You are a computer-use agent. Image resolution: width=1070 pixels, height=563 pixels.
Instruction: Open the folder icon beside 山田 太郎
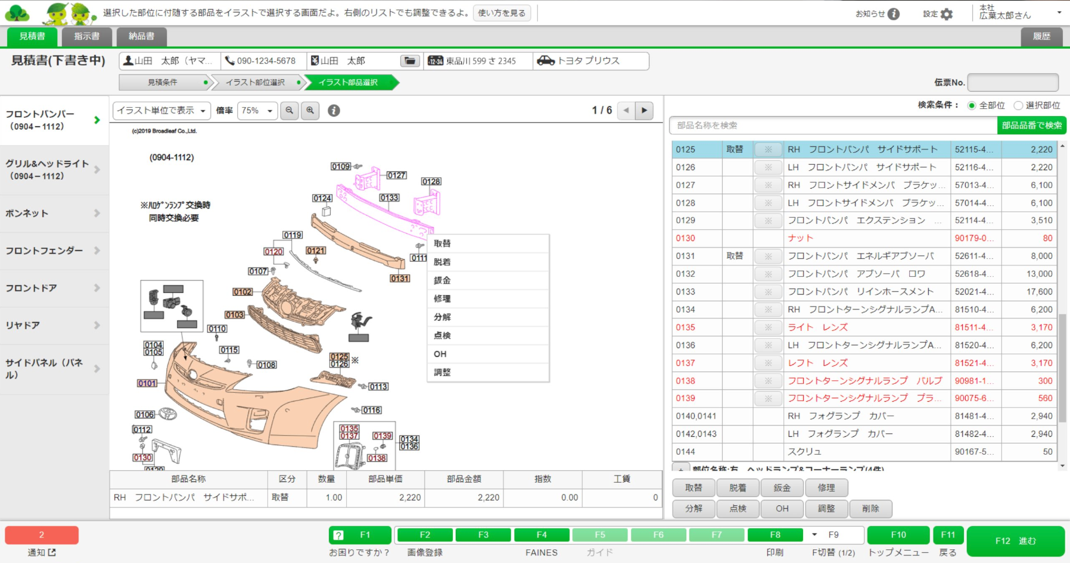click(x=409, y=61)
